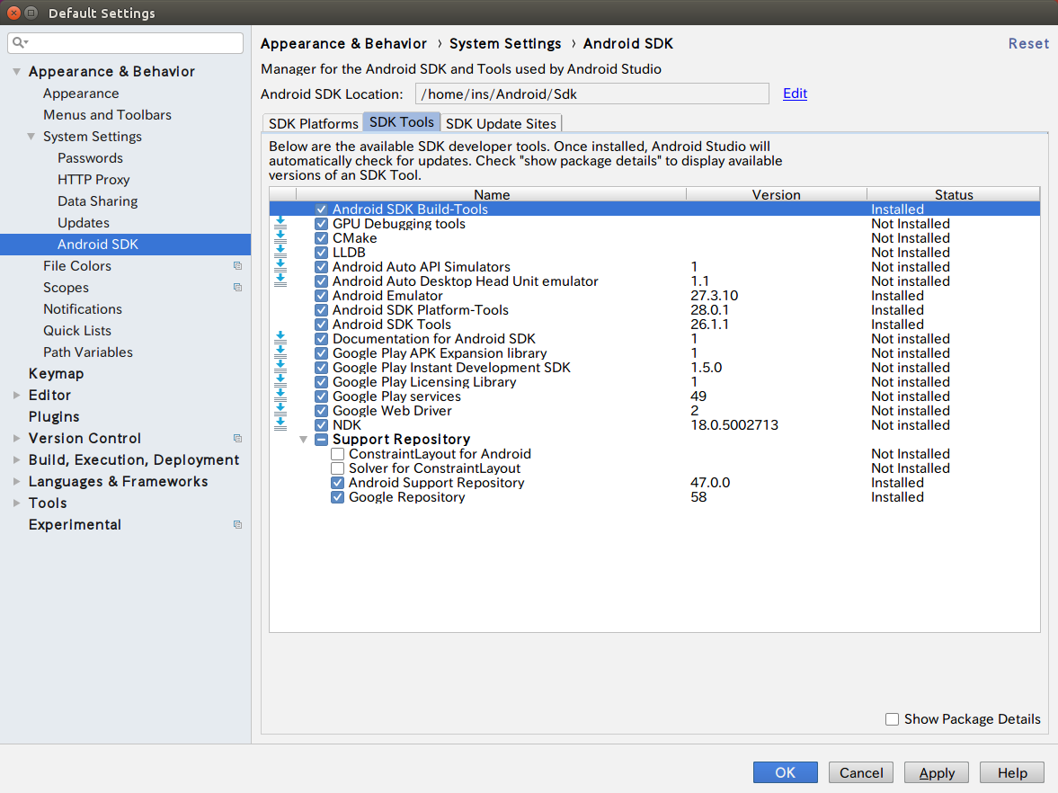1058x793 pixels.
Task: Collapse System Settings tree node
Action: pyautogui.click(x=31, y=137)
